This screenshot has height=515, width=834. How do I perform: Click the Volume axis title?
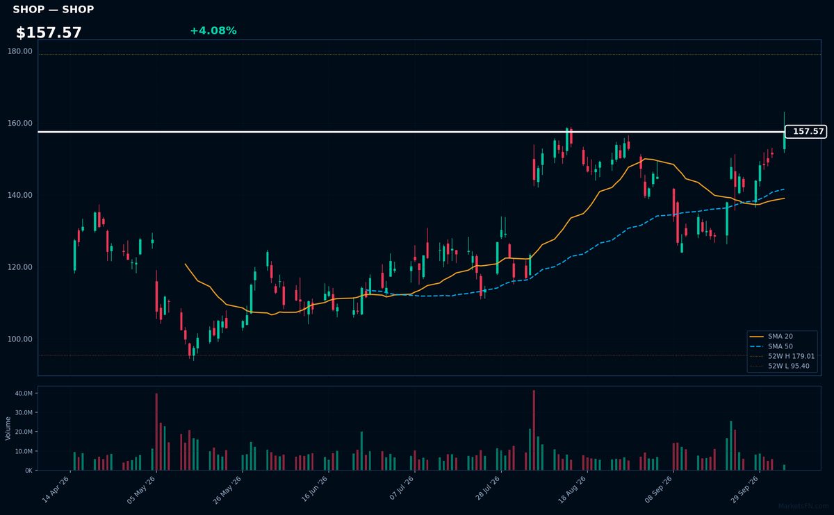click(x=8, y=428)
